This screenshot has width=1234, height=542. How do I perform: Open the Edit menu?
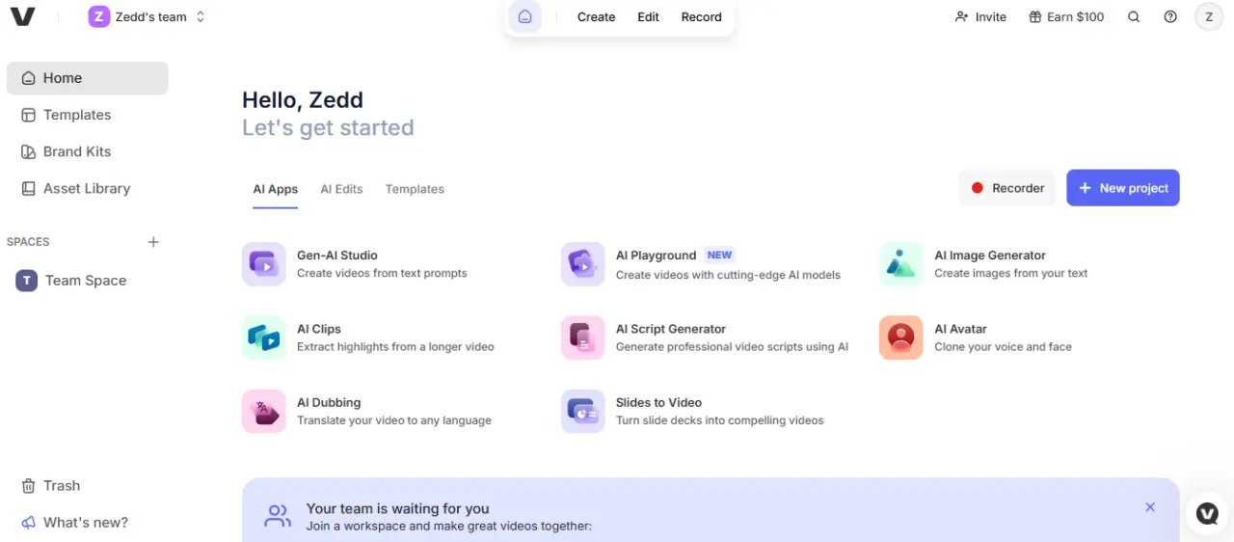coord(648,16)
